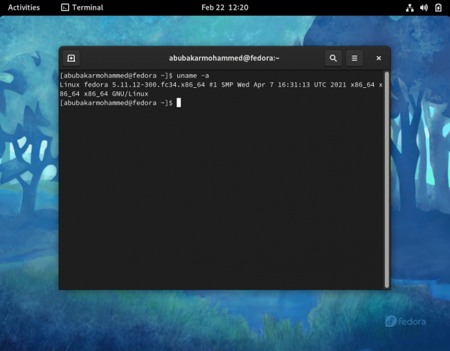Click the Fedora logo on the wallpaper

(405, 321)
